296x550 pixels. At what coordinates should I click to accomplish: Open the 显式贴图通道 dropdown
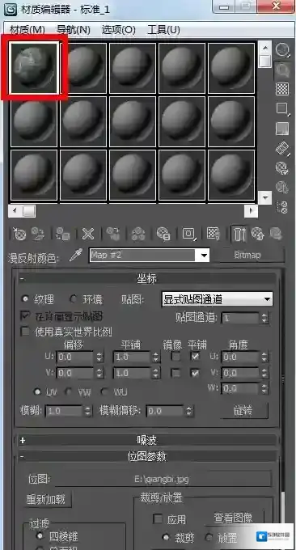(x=217, y=299)
